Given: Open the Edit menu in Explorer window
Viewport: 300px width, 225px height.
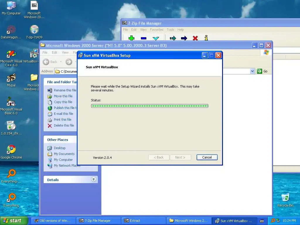Looking at the screenshot, I should [54, 52].
